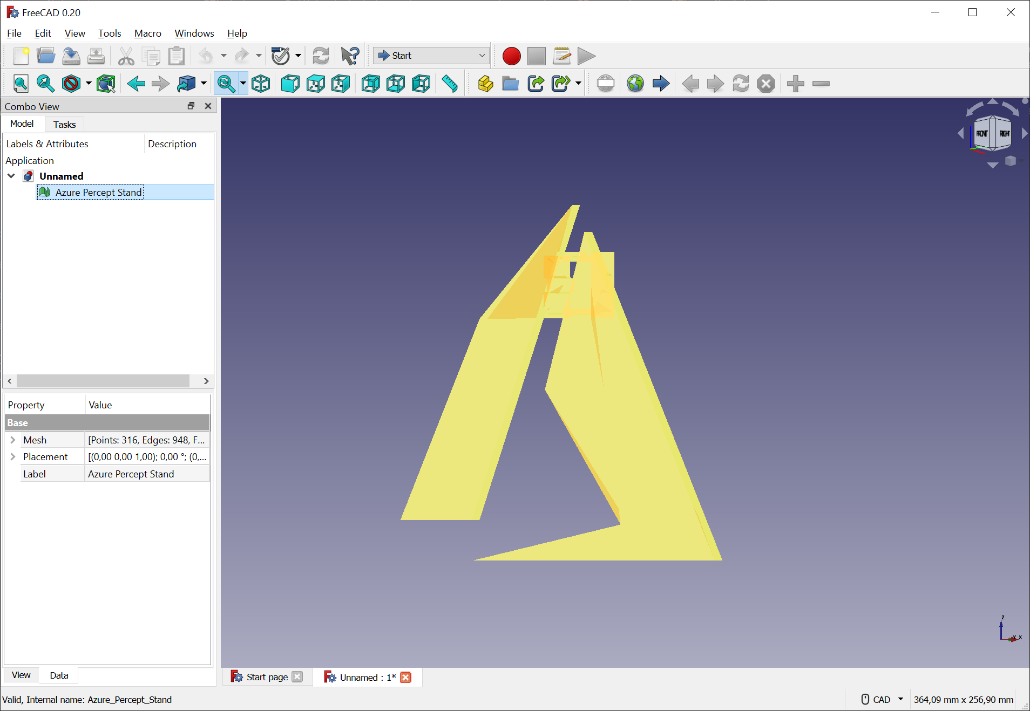Switch to the Tasks tab
Image resolution: width=1030 pixels, height=711 pixels.
coord(64,124)
